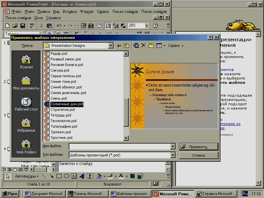The height and width of the screenshot is (198, 264).
Task: Switch to Шаблоны презент... taskbar window
Action: coord(131,194)
